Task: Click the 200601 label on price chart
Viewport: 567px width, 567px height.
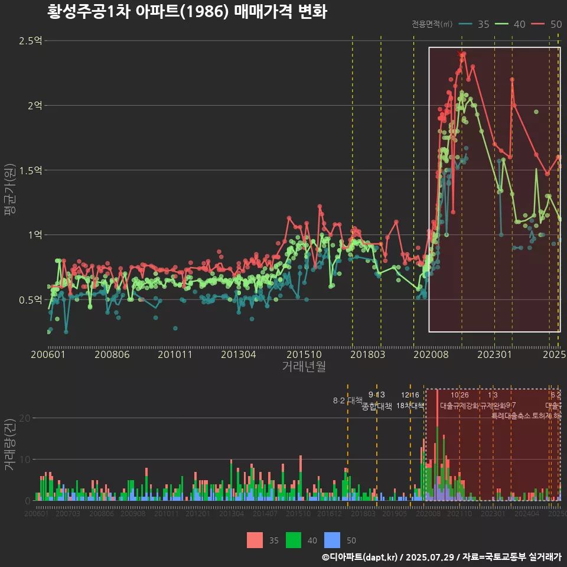Action: 48,354
